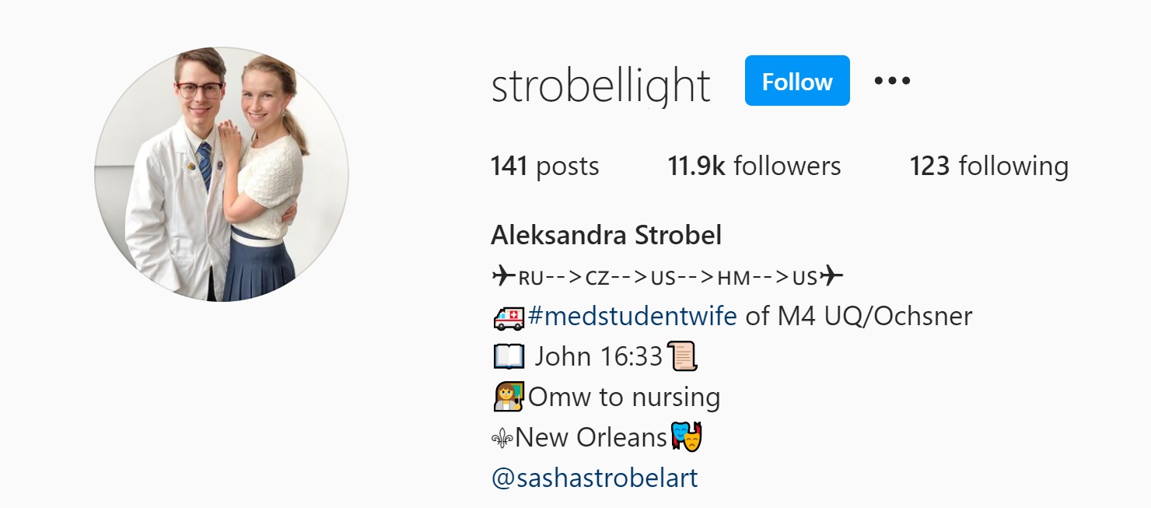Follow the strobellight account
The image size is (1151, 508).
coord(797,81)
